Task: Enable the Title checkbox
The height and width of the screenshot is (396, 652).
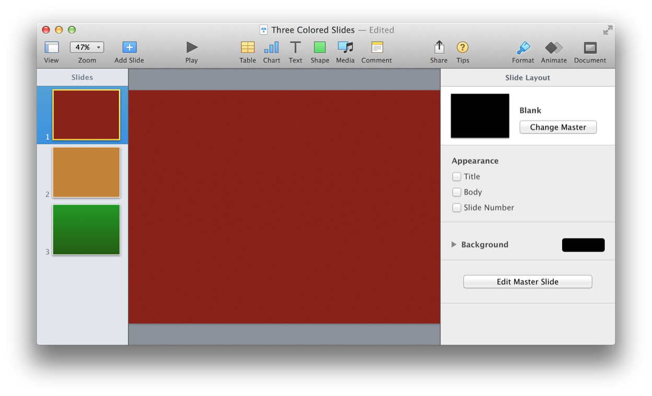Action: pos(457,177)
